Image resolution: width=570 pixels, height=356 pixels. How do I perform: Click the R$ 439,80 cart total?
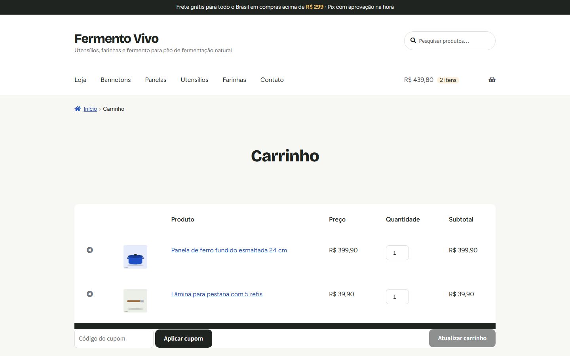click(419, 80)
